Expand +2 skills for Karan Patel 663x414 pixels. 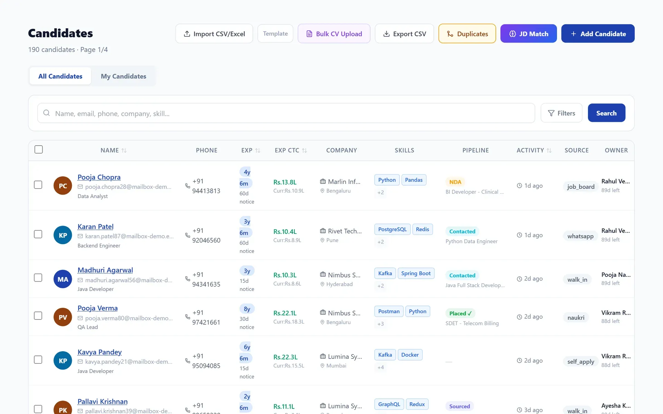point(381,242)
